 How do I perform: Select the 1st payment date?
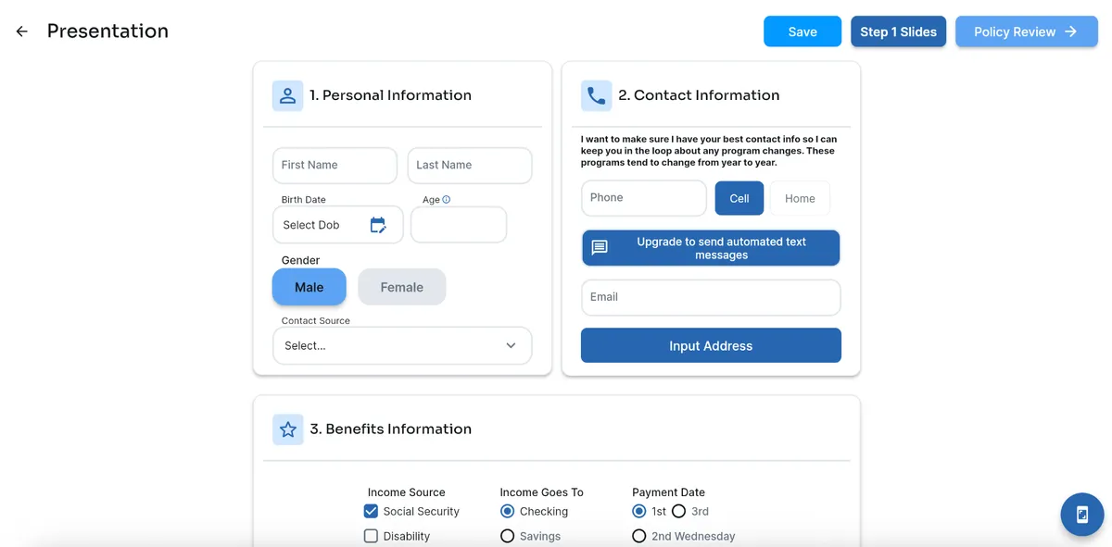click(639, 511)
